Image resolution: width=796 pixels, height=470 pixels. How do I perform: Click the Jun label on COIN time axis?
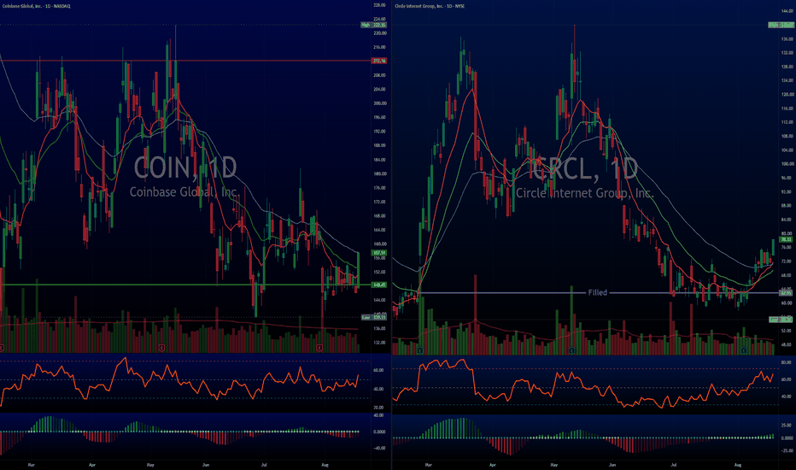click(206, 464)
